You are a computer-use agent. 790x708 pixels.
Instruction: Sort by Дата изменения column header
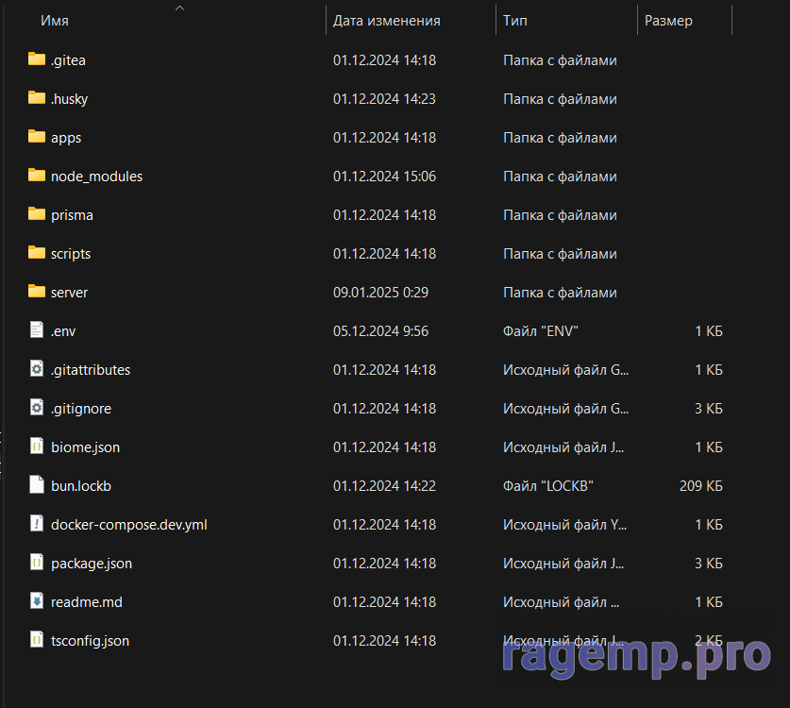(x=386, y=21)
